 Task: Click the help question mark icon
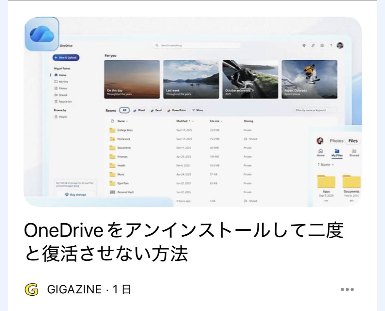[x=331, y=46]
